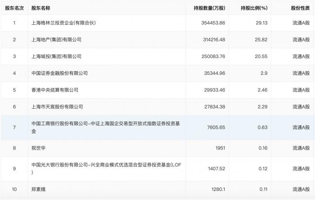The image size is (315, 200).
Task: Click holding value 314216.48
Action: click(x=214, y=40)
